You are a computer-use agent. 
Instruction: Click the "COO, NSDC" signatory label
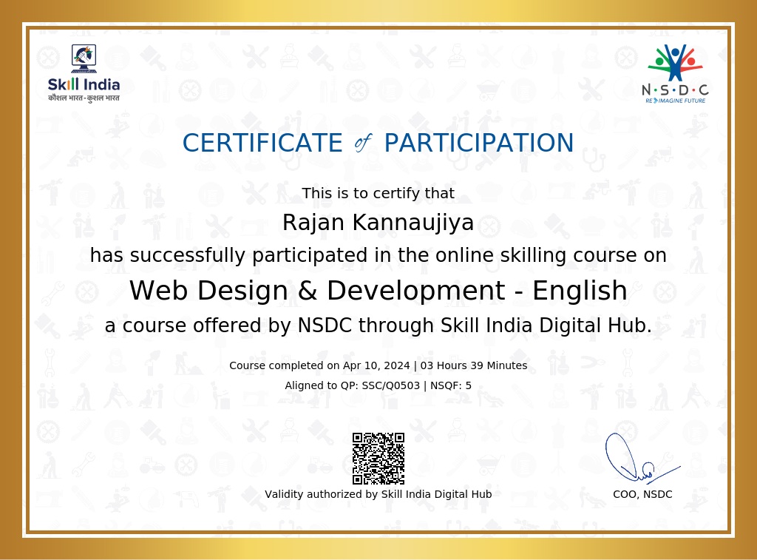pos(642,494)
